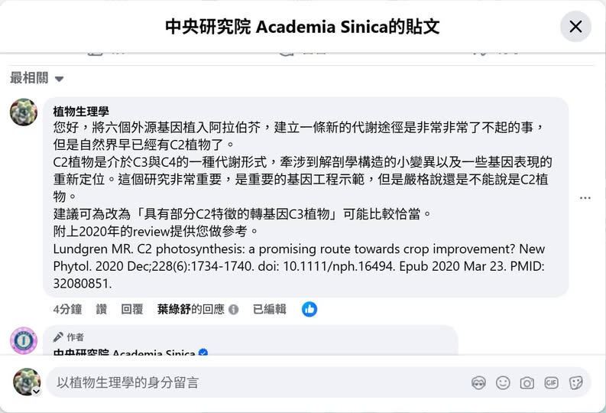Screen dimensions: 606x413
Task: Open the emoji picker in comment box
Action: 503,382
